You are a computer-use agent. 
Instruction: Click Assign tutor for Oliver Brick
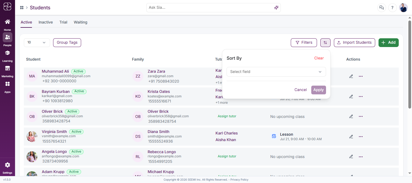click(227, 116)
